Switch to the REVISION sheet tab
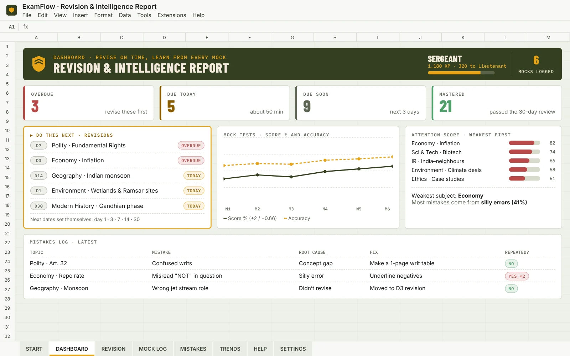The image size is (570, 356). click(113, 349)
